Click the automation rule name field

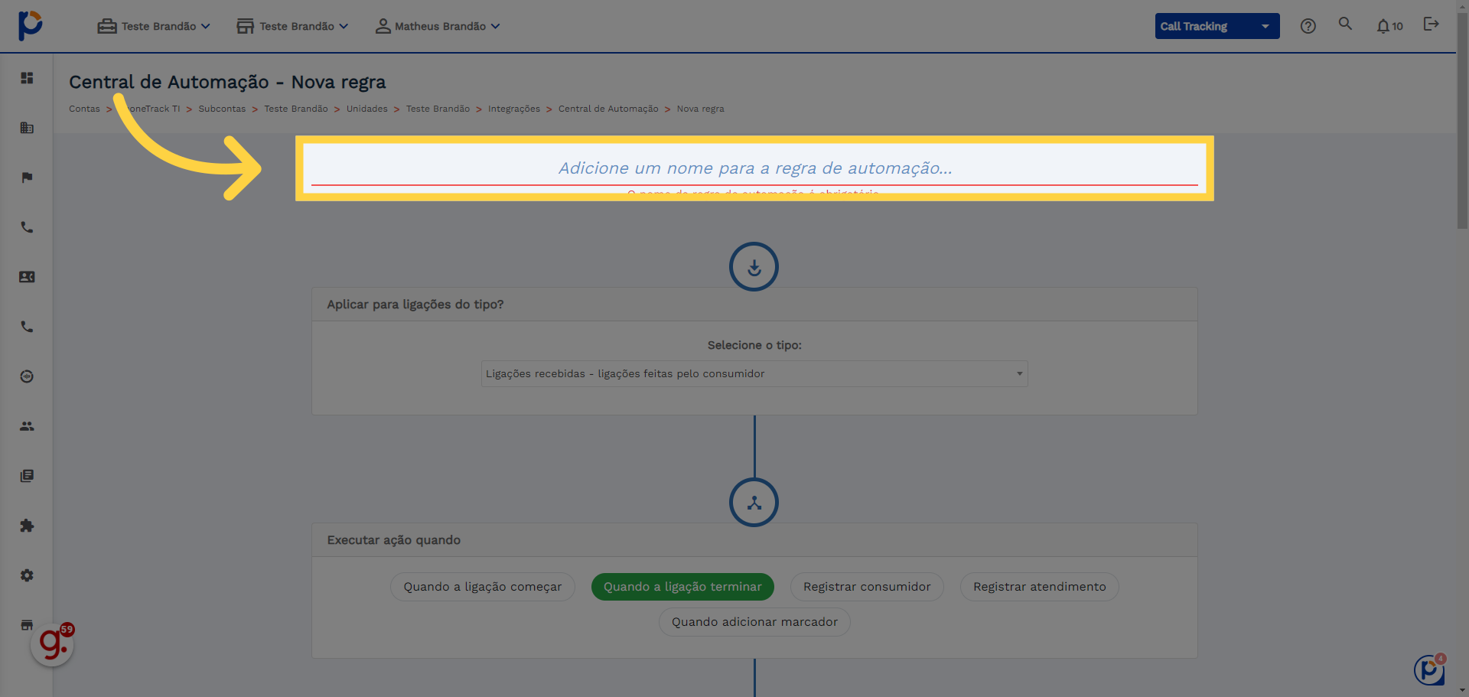coord(754,168)
